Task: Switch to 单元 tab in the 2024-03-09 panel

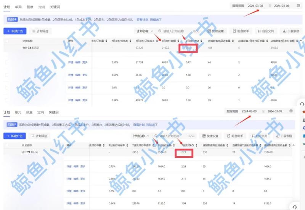Action: point(18,112)
